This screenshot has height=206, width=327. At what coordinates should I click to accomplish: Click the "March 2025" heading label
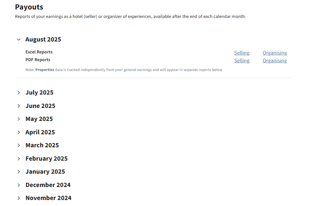[x=42, y=146]
